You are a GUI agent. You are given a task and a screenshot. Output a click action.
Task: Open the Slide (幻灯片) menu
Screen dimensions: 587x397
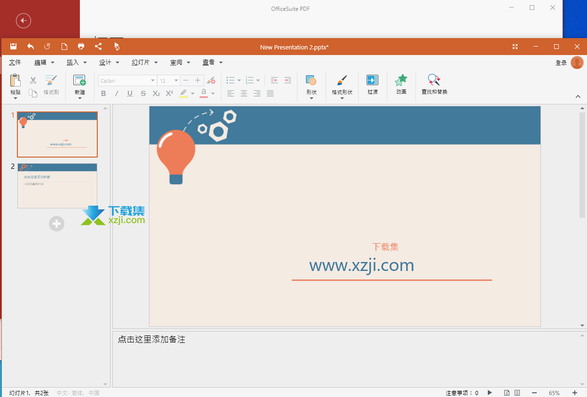(x=145, y=63)
